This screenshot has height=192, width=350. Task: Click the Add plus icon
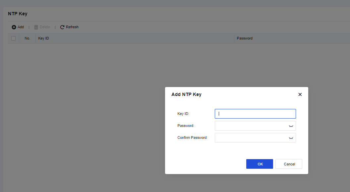tap(14, 27)
